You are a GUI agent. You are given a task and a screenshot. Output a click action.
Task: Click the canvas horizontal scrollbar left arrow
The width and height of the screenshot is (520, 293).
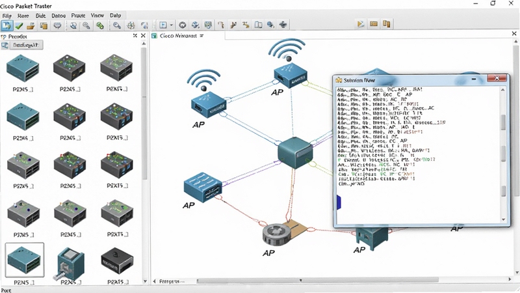pyautogui.click(x=155, y=281)
